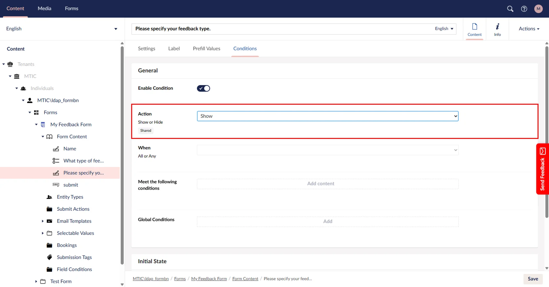Click the node name input field
Image resolution: width=549 pixels, height=287 pixels.
[x=281, y=29]
